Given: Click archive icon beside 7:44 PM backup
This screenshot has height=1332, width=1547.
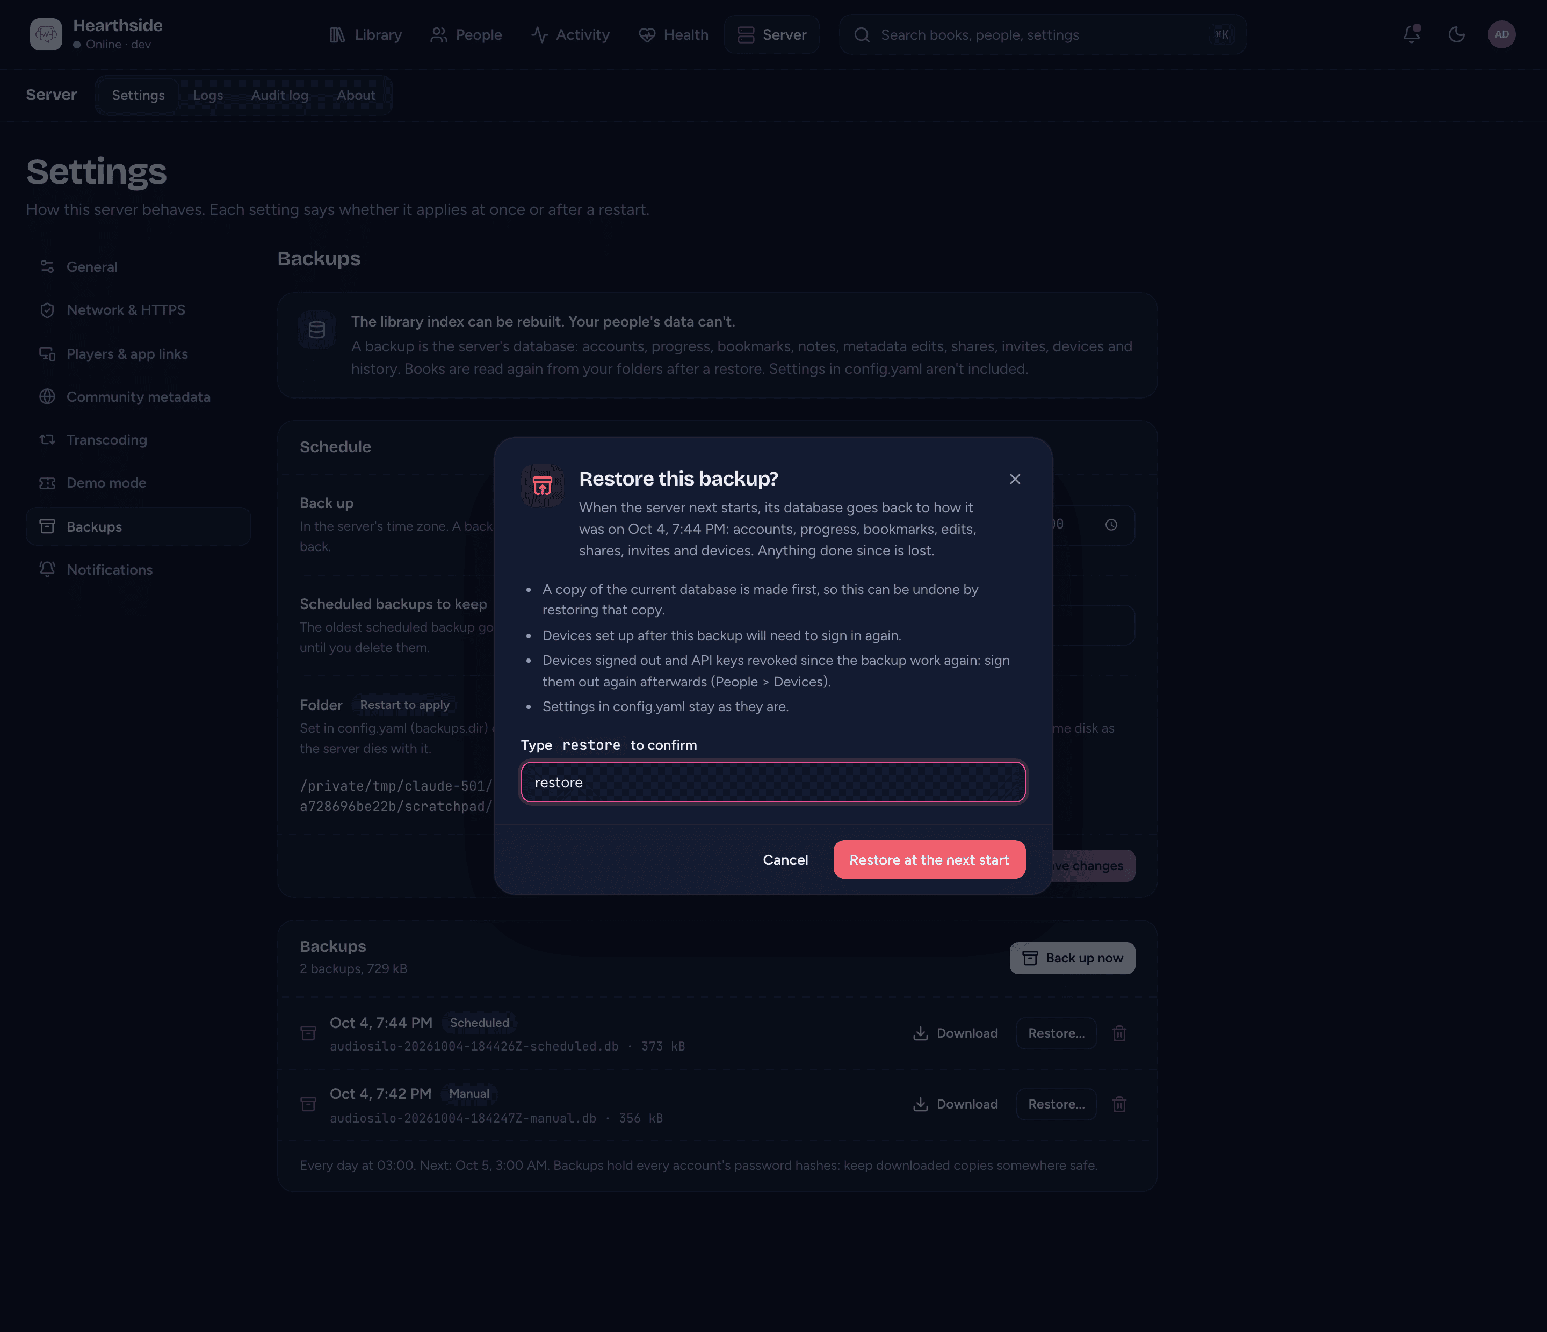Looking at the screenshot, I should 308,1033.
